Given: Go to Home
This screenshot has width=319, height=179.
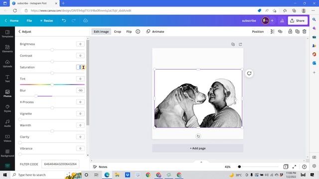Looking at the screenshot, I should pos(12,21).
